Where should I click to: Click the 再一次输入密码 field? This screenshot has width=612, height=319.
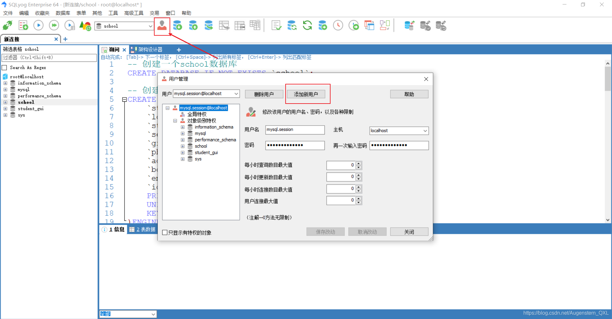(x=399, y=145)
